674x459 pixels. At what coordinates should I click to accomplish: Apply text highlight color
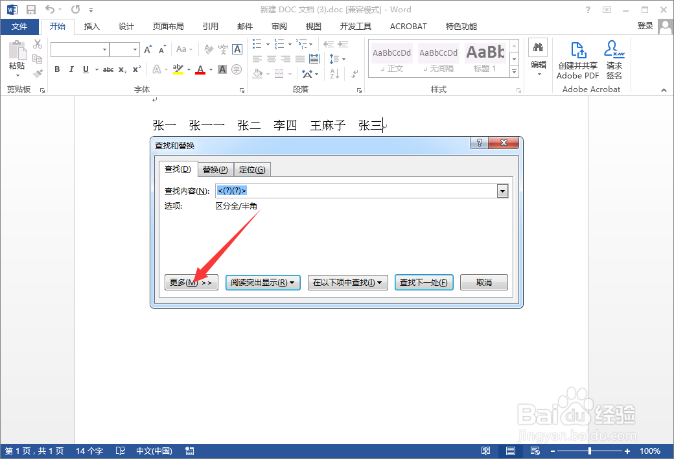coord(177,69)
